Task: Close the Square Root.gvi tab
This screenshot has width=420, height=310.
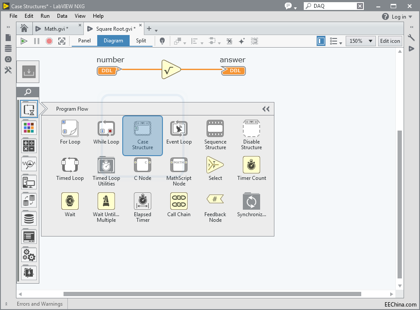Action: click(140, 25)
